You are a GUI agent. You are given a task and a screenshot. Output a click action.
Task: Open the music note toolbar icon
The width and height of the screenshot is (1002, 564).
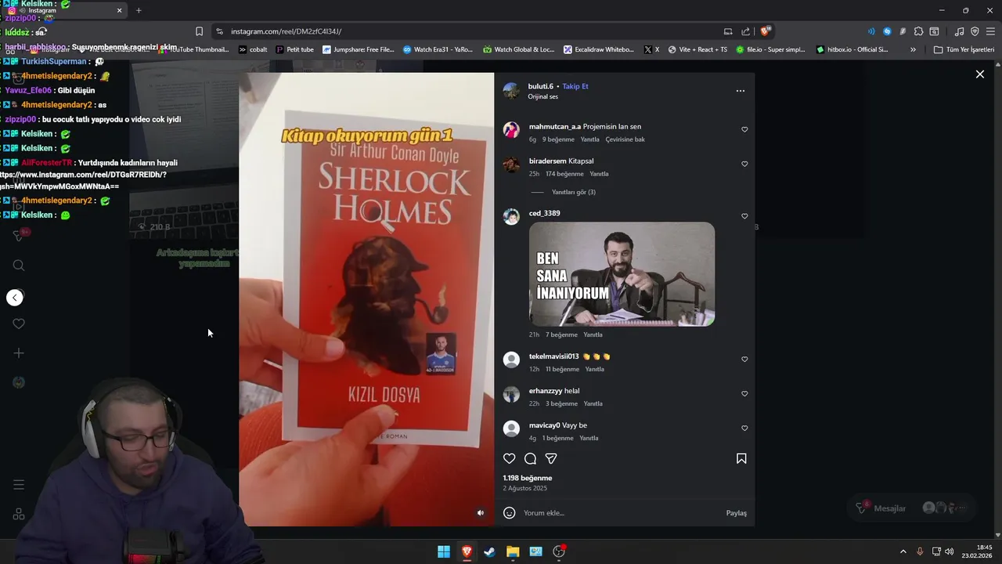point(959,31)
